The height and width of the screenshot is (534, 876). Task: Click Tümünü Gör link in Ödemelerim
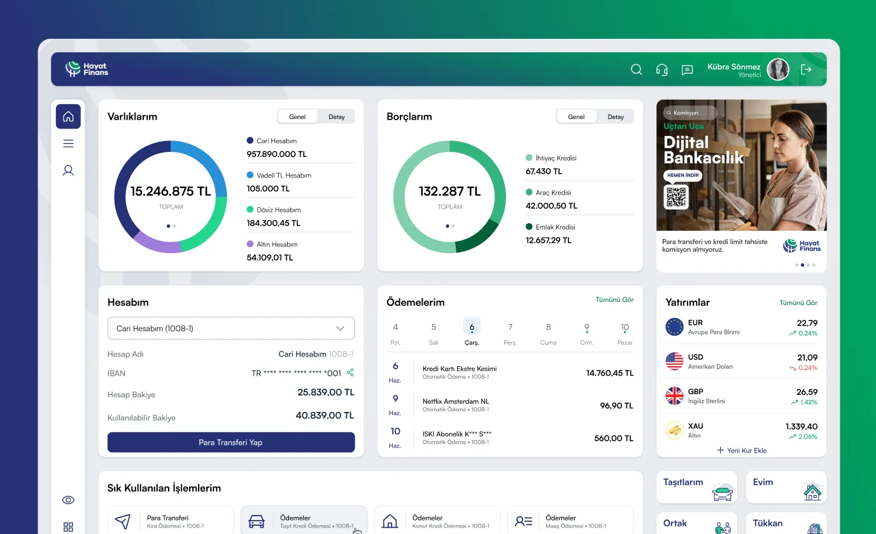(614, 299)
